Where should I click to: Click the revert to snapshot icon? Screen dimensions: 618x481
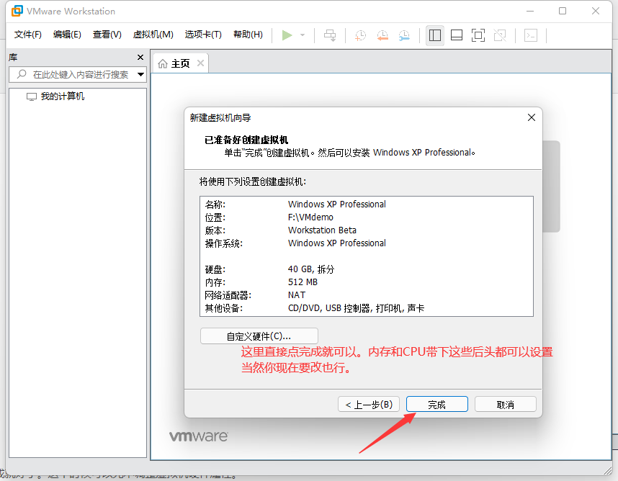382,35
